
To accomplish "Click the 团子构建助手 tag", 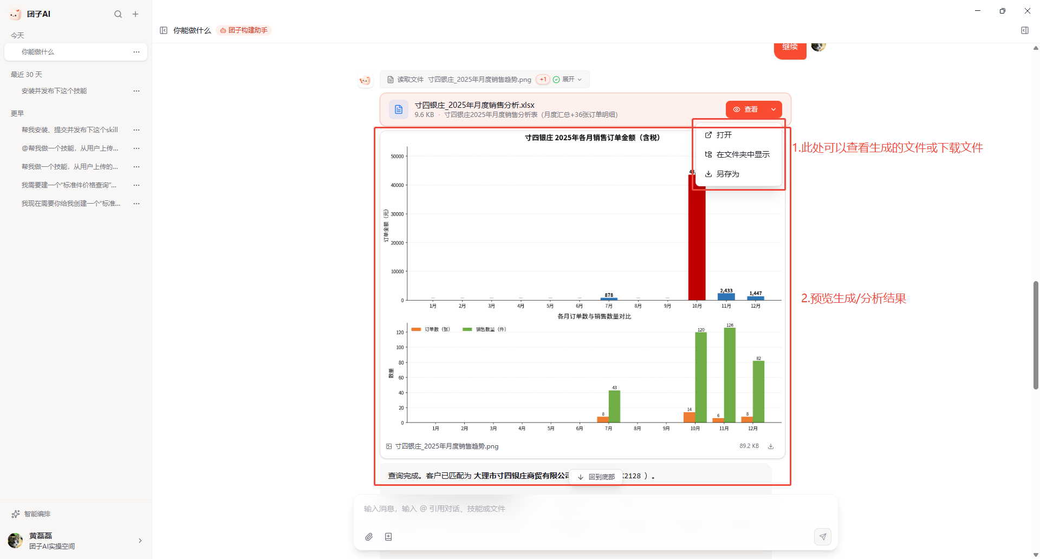I will point(244,30).
